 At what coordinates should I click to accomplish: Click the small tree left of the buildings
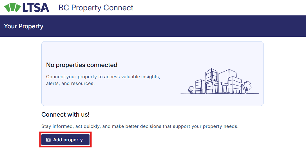coord(191,90)
